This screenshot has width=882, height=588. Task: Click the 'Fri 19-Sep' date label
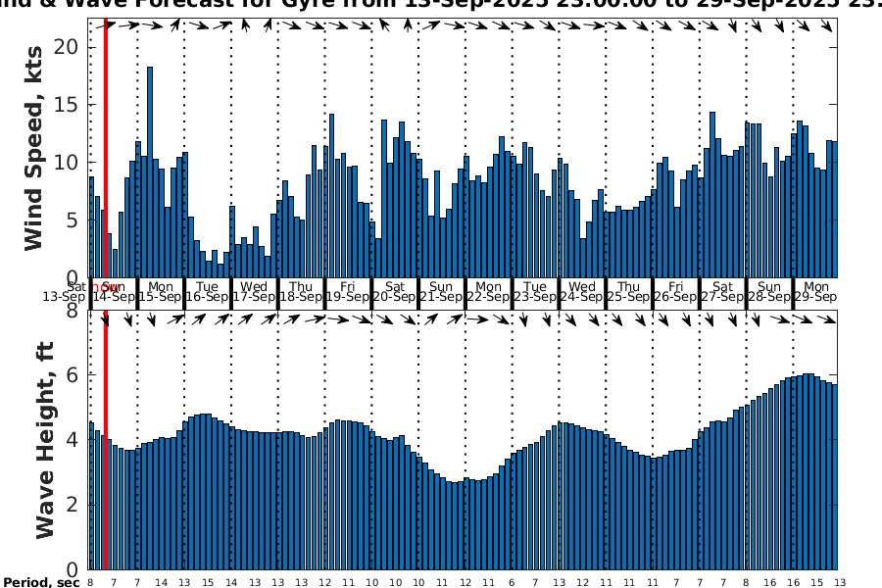point(348,291)
